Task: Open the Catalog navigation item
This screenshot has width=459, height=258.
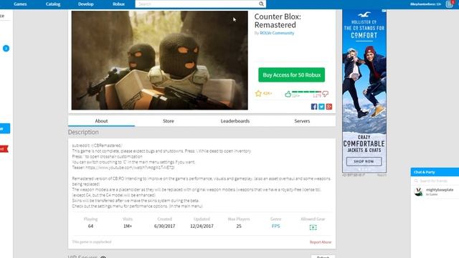Action: click(53, 4)
